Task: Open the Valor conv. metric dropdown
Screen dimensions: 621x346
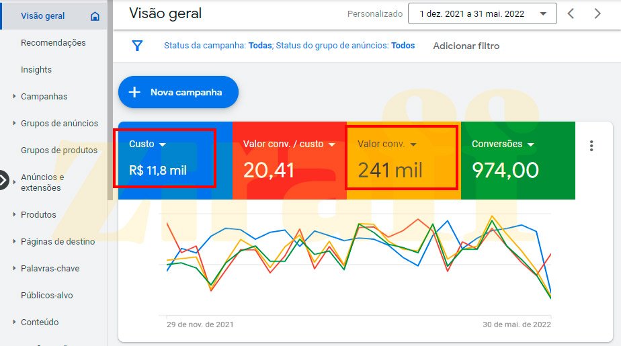Action: point(413,144)
